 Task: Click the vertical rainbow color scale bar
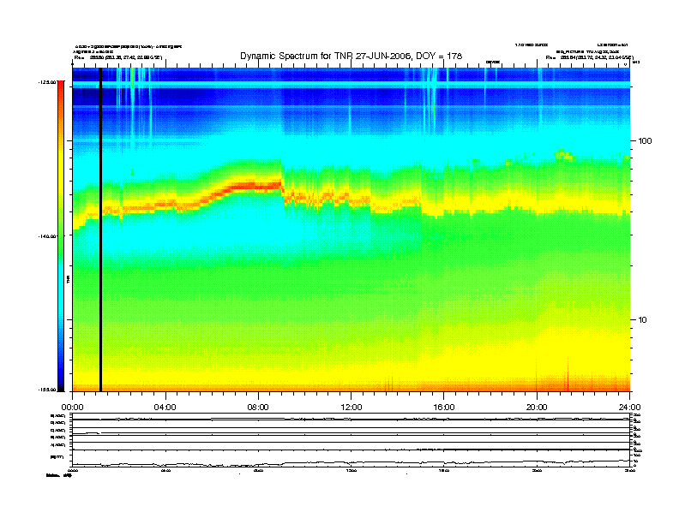tap(61, 235)
